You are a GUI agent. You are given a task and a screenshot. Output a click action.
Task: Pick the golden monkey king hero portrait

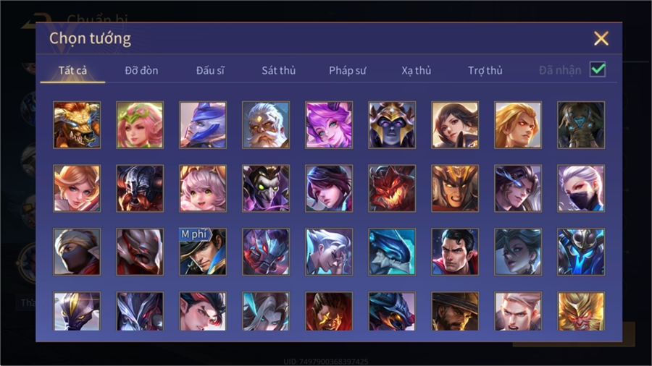coord(581,311)
